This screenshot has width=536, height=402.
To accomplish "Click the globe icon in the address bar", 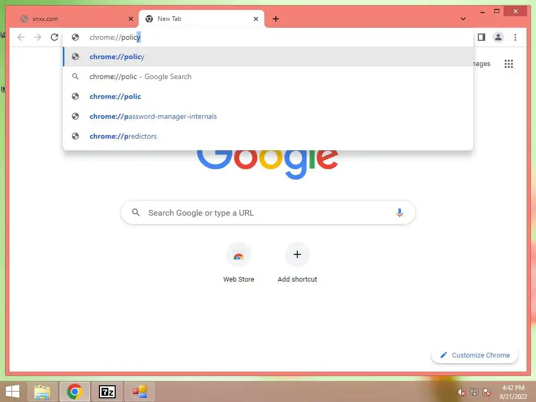I will click(x=75, y=37).
